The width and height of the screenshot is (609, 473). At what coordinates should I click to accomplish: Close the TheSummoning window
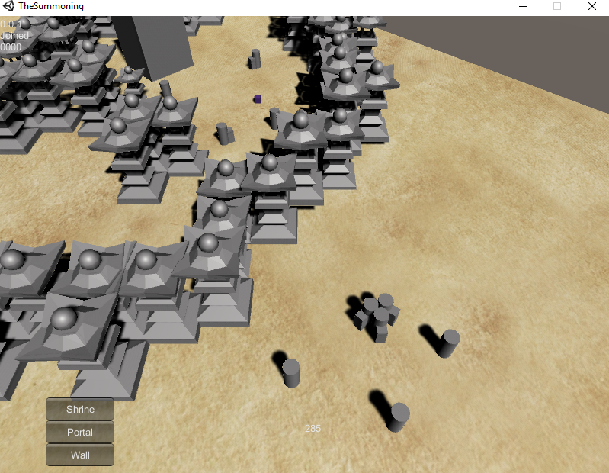pyautogui.click(x=591, y=6)
